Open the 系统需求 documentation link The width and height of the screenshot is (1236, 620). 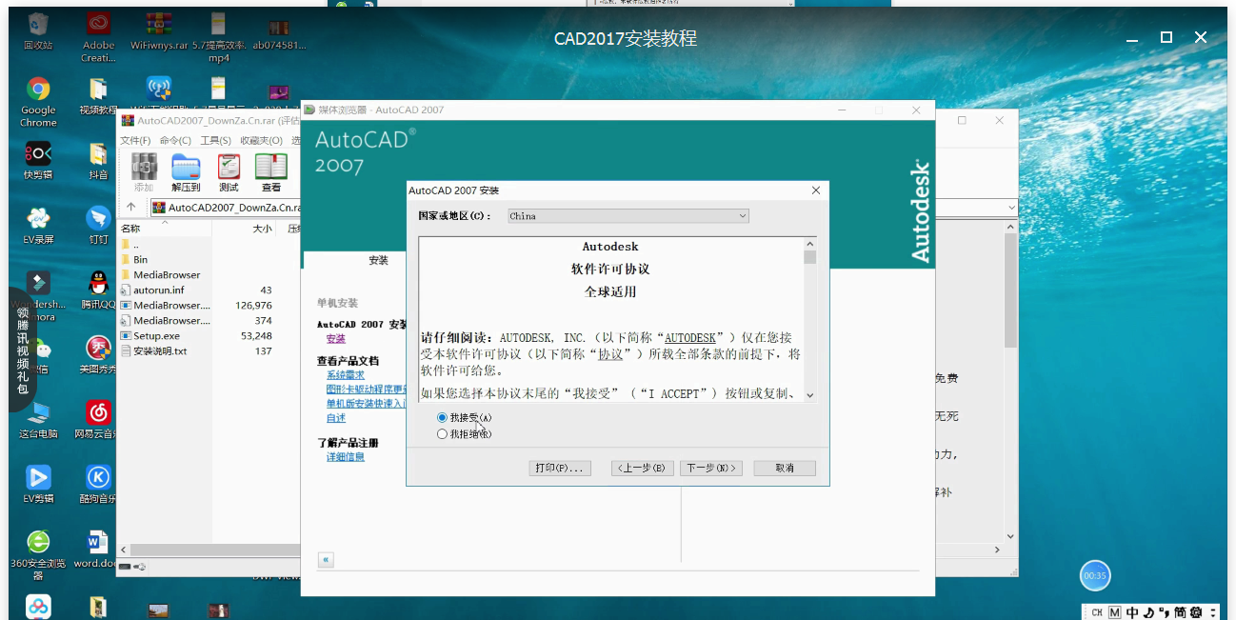[345, 374]
